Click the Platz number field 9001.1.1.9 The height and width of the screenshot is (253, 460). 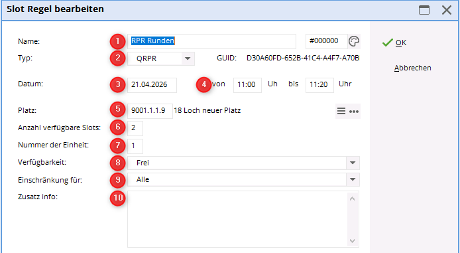150,111
